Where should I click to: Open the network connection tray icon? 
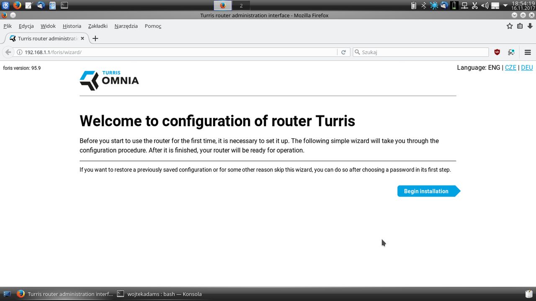(464, 5)
